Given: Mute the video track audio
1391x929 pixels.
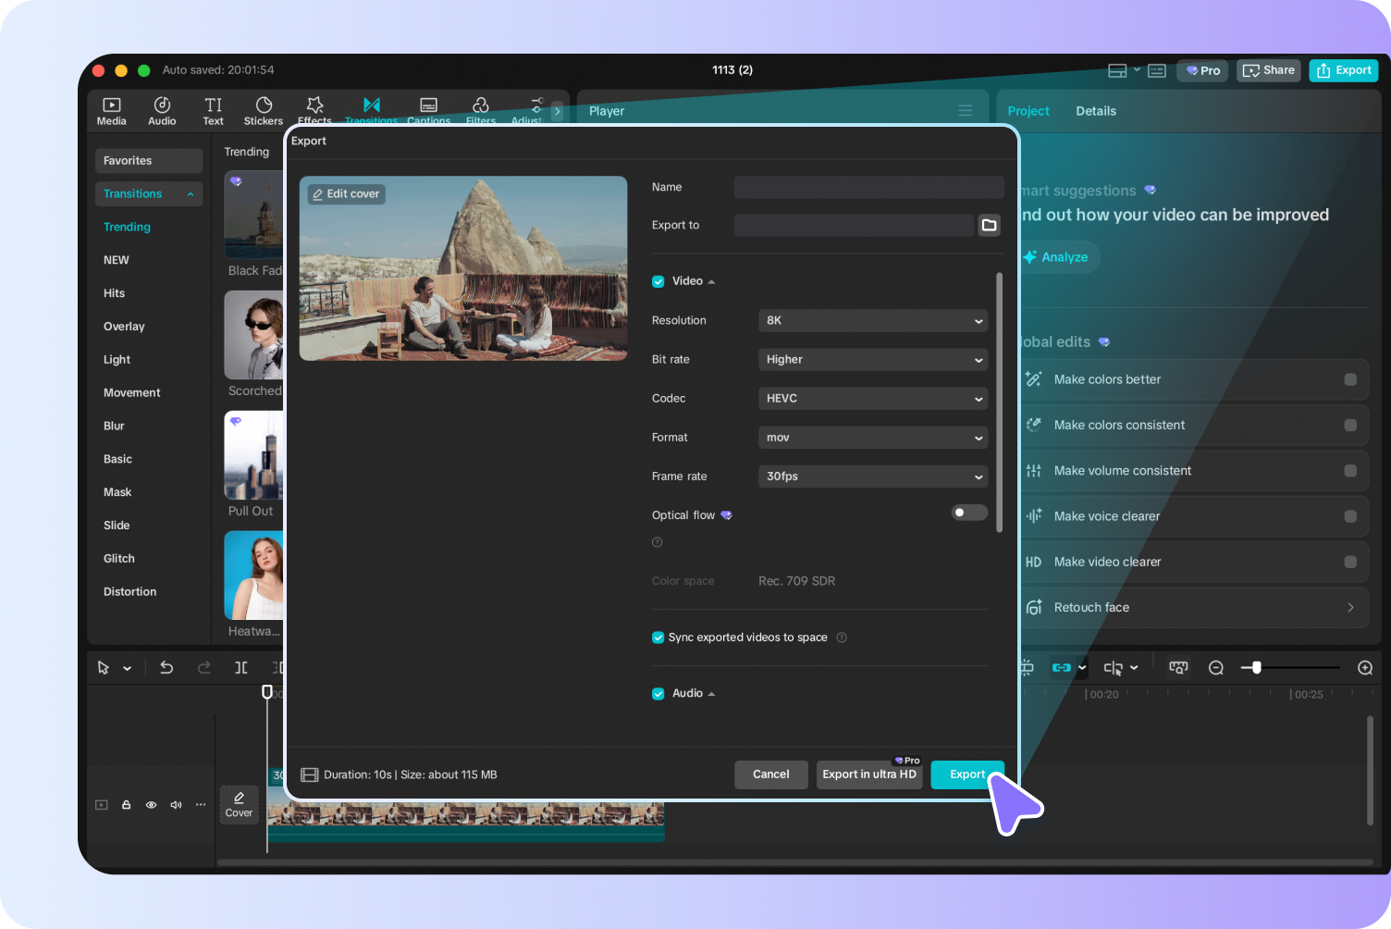Looking at the screenshot, I should tap(176, 804).
